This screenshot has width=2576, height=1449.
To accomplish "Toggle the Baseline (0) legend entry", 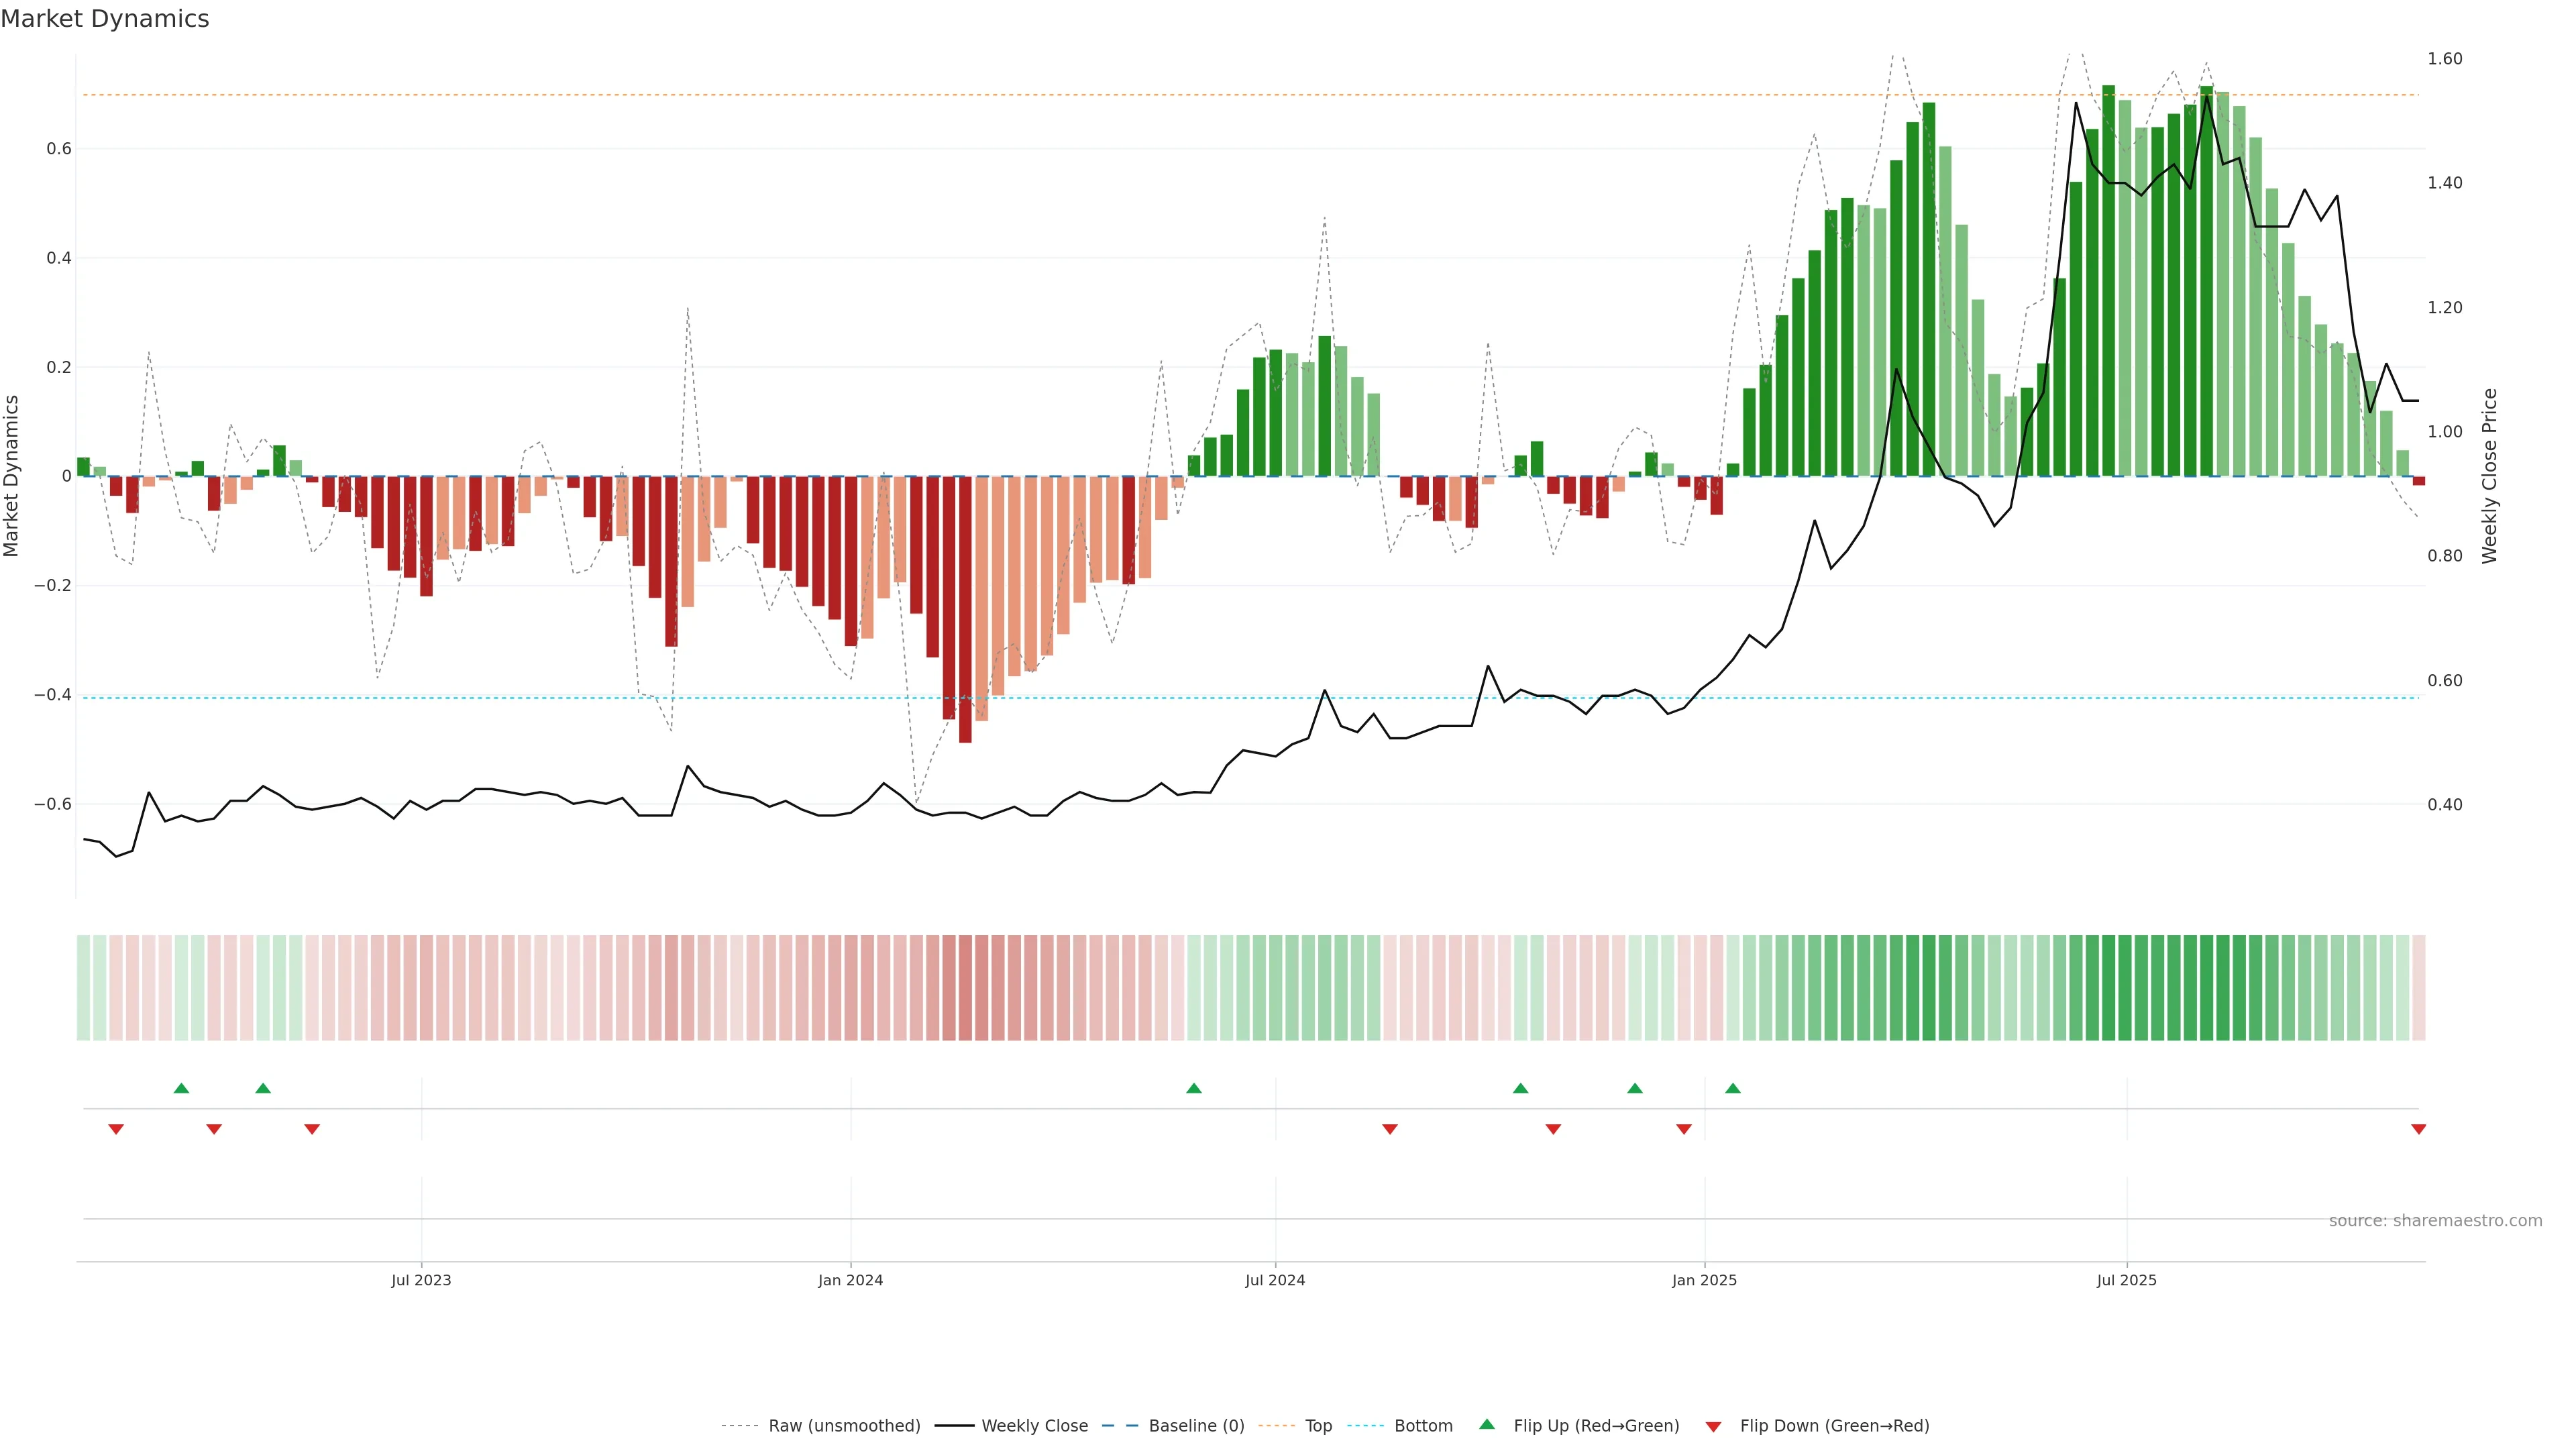I will point(1196,1426).
